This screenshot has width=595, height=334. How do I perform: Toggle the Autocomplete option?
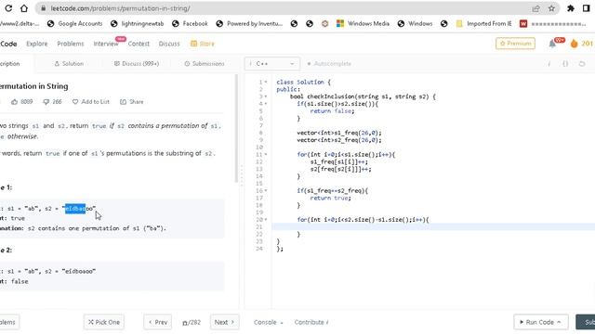[328, 64]
